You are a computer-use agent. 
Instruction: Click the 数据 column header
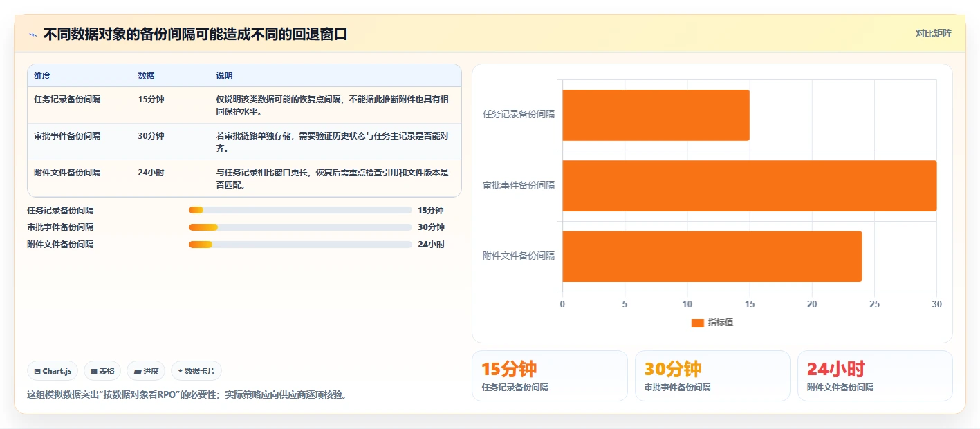pos(146,76)
